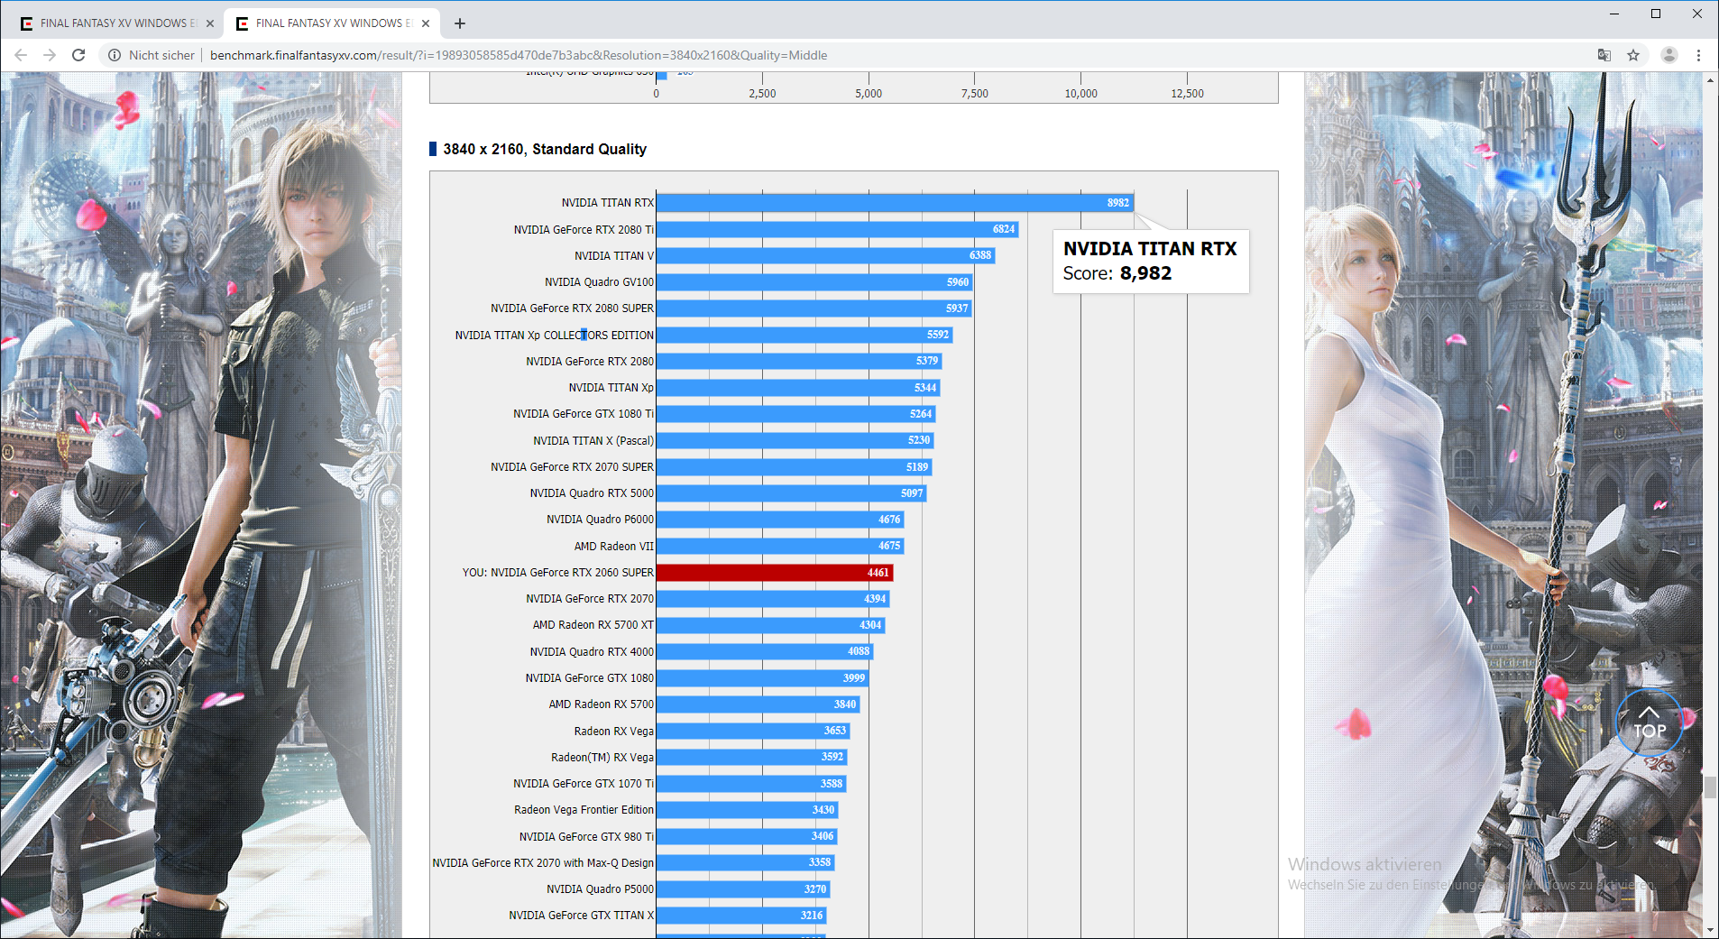The width and height of the screenshot is (1719, 939).
Task: Click the 3840 x 2160 Standard Quality heading
Action: click(x=545, y=149)
